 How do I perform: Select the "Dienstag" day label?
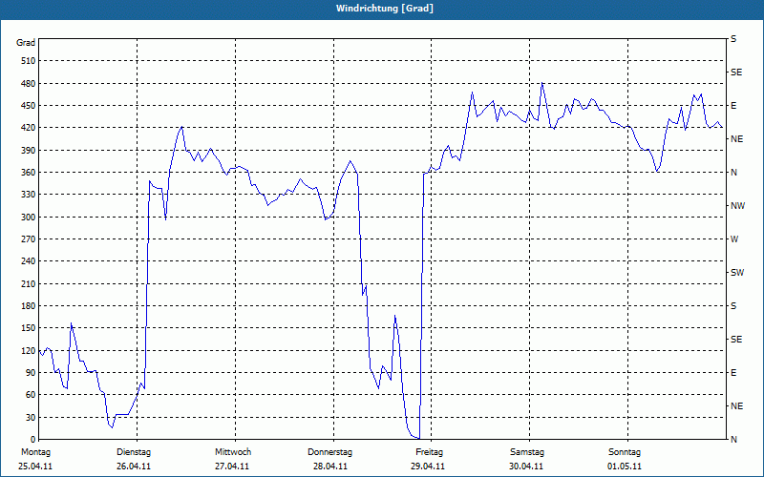[x=134, y=452]
